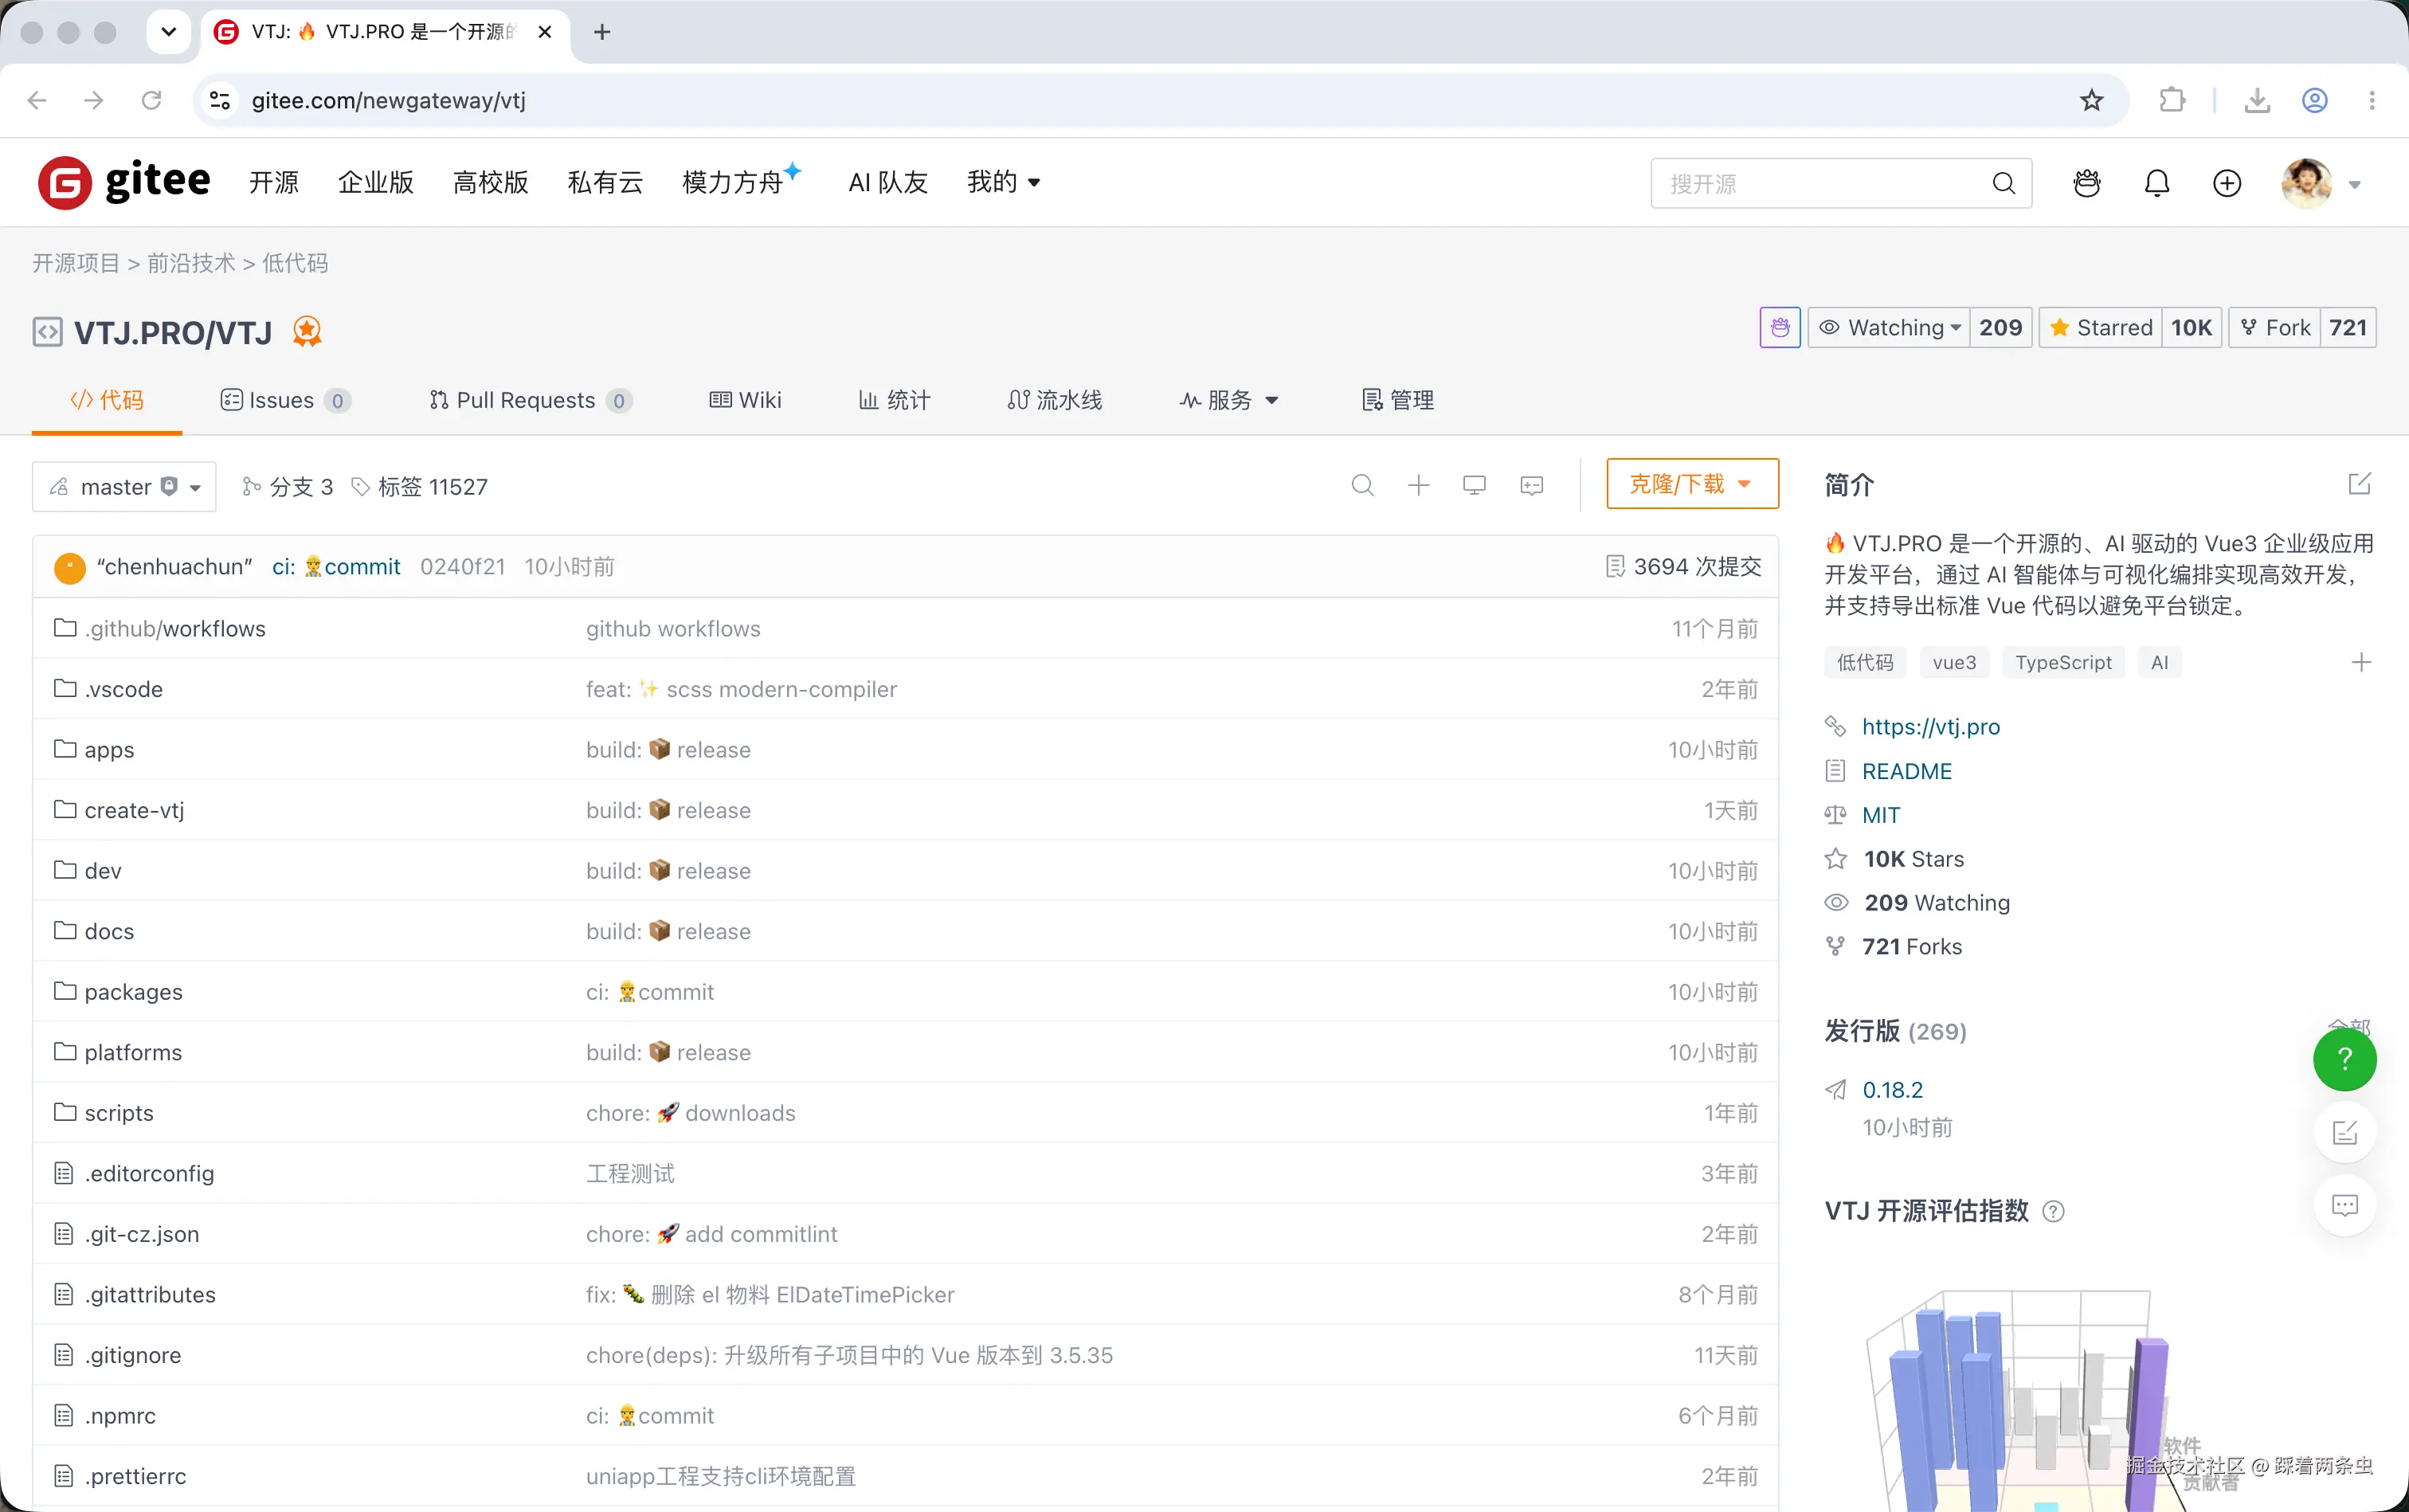The image size is (2409, 1512).
Task: View the 3694 次提交 commit history
Action: 1683,566
